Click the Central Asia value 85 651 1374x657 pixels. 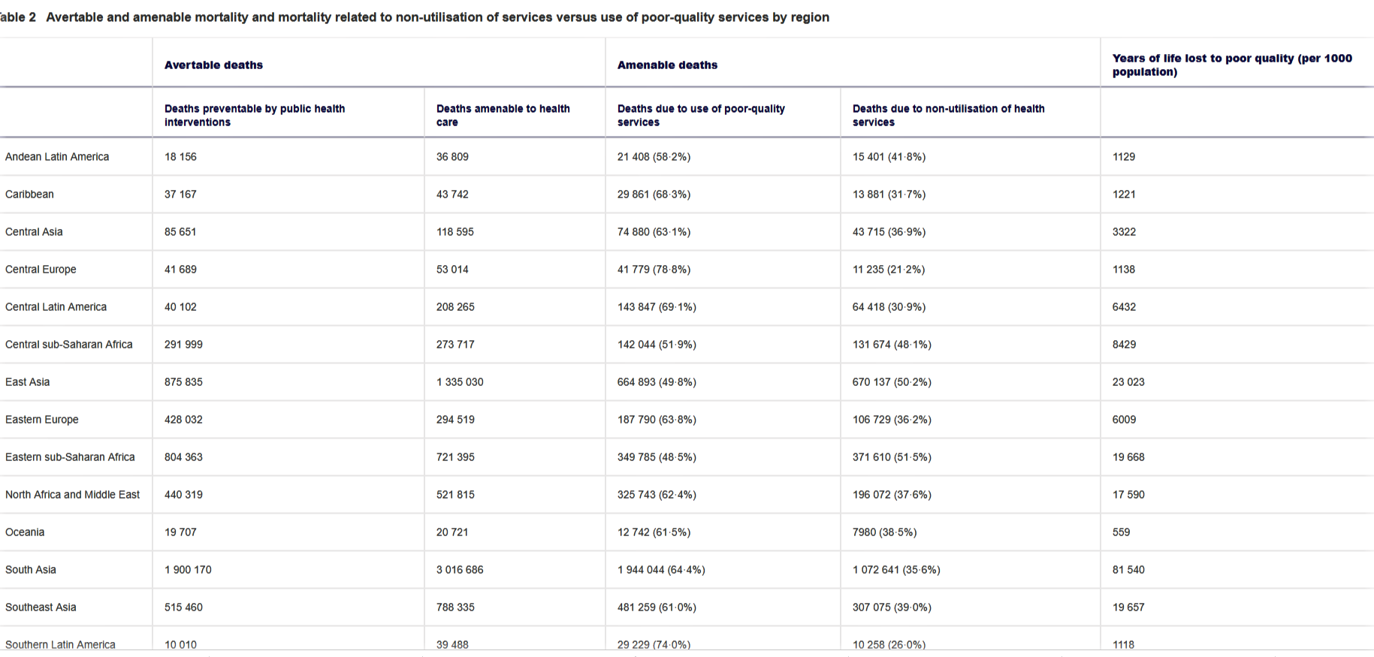click(180, 232)
